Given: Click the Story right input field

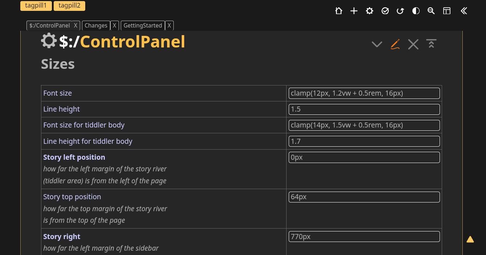Looking at the screenshot, I should (x=364, y=237).
